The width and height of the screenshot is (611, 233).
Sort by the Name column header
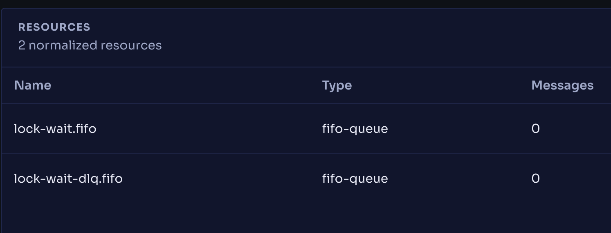[33, 85]
